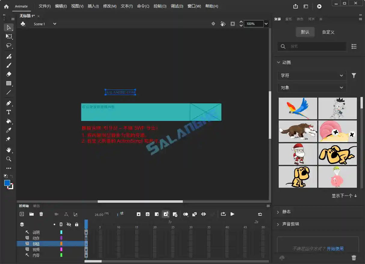
Task: Delete the selected layer with trash icon
Action: [41, 214]
